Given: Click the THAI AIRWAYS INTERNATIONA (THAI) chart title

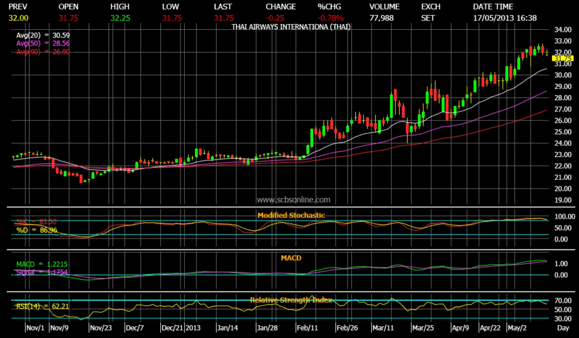Looking at the screenshot, I should (x=291, y=27).
